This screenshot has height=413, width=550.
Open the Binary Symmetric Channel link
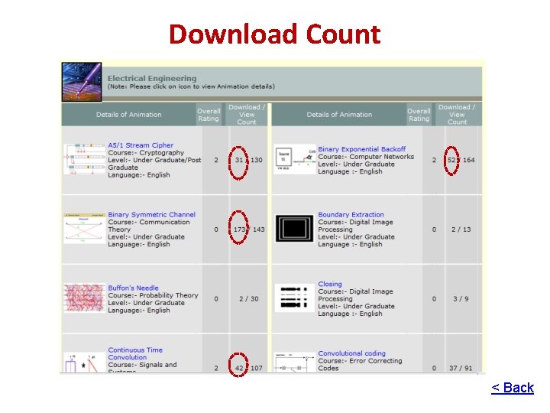[x=151, y=215]
